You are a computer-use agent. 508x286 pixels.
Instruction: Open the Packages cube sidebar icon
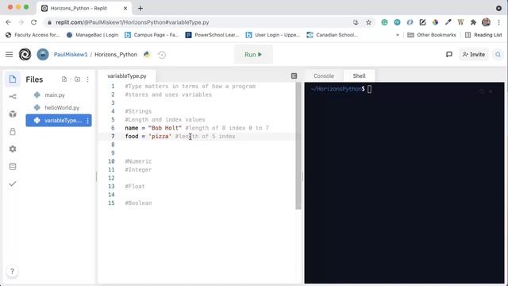(x=13, y=114)
